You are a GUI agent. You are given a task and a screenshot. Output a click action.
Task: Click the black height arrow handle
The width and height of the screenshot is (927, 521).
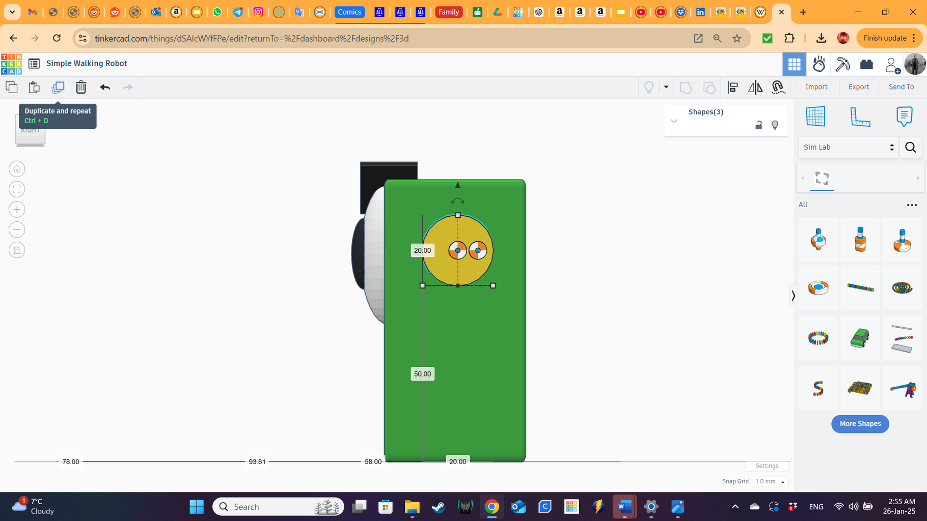coord(457,185)
